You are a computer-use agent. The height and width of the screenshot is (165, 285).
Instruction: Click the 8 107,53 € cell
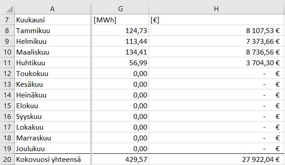216,30
